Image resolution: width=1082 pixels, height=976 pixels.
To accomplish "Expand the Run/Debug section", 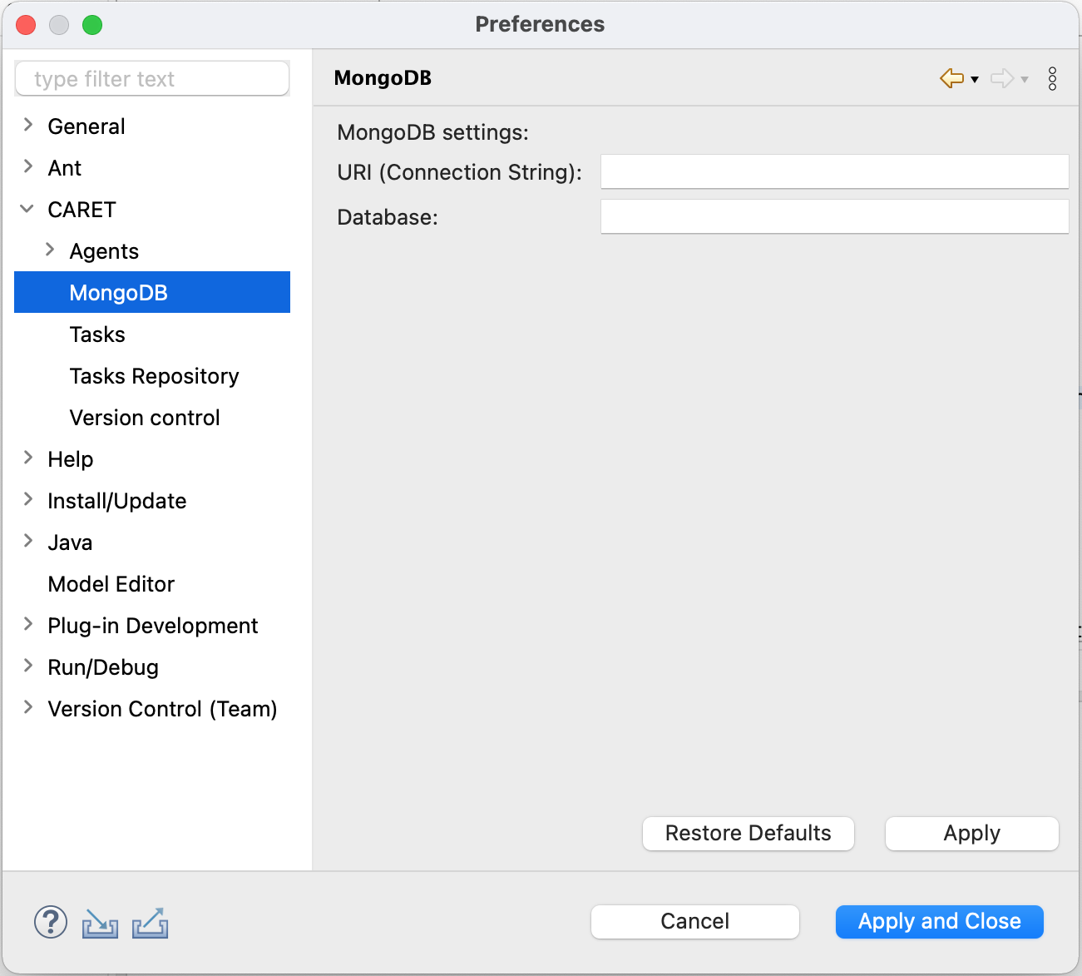I will [x=27, y=666].
